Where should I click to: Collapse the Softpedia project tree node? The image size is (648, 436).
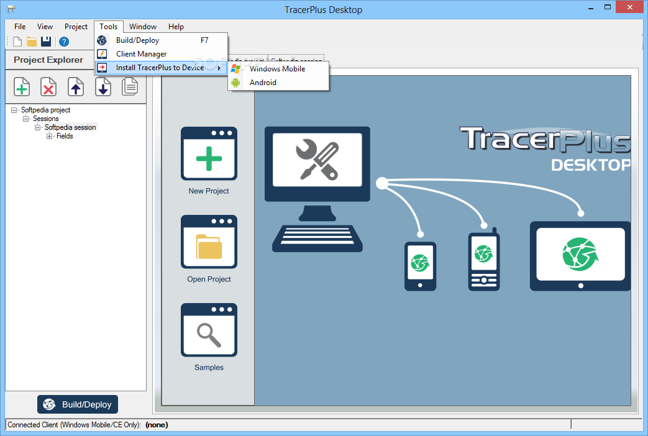click(14, 110)
